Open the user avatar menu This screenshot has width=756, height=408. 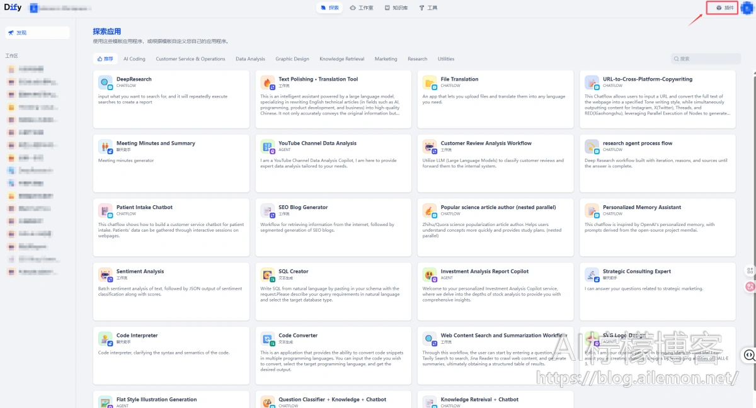pyautogui.click(x=747, y=8)
